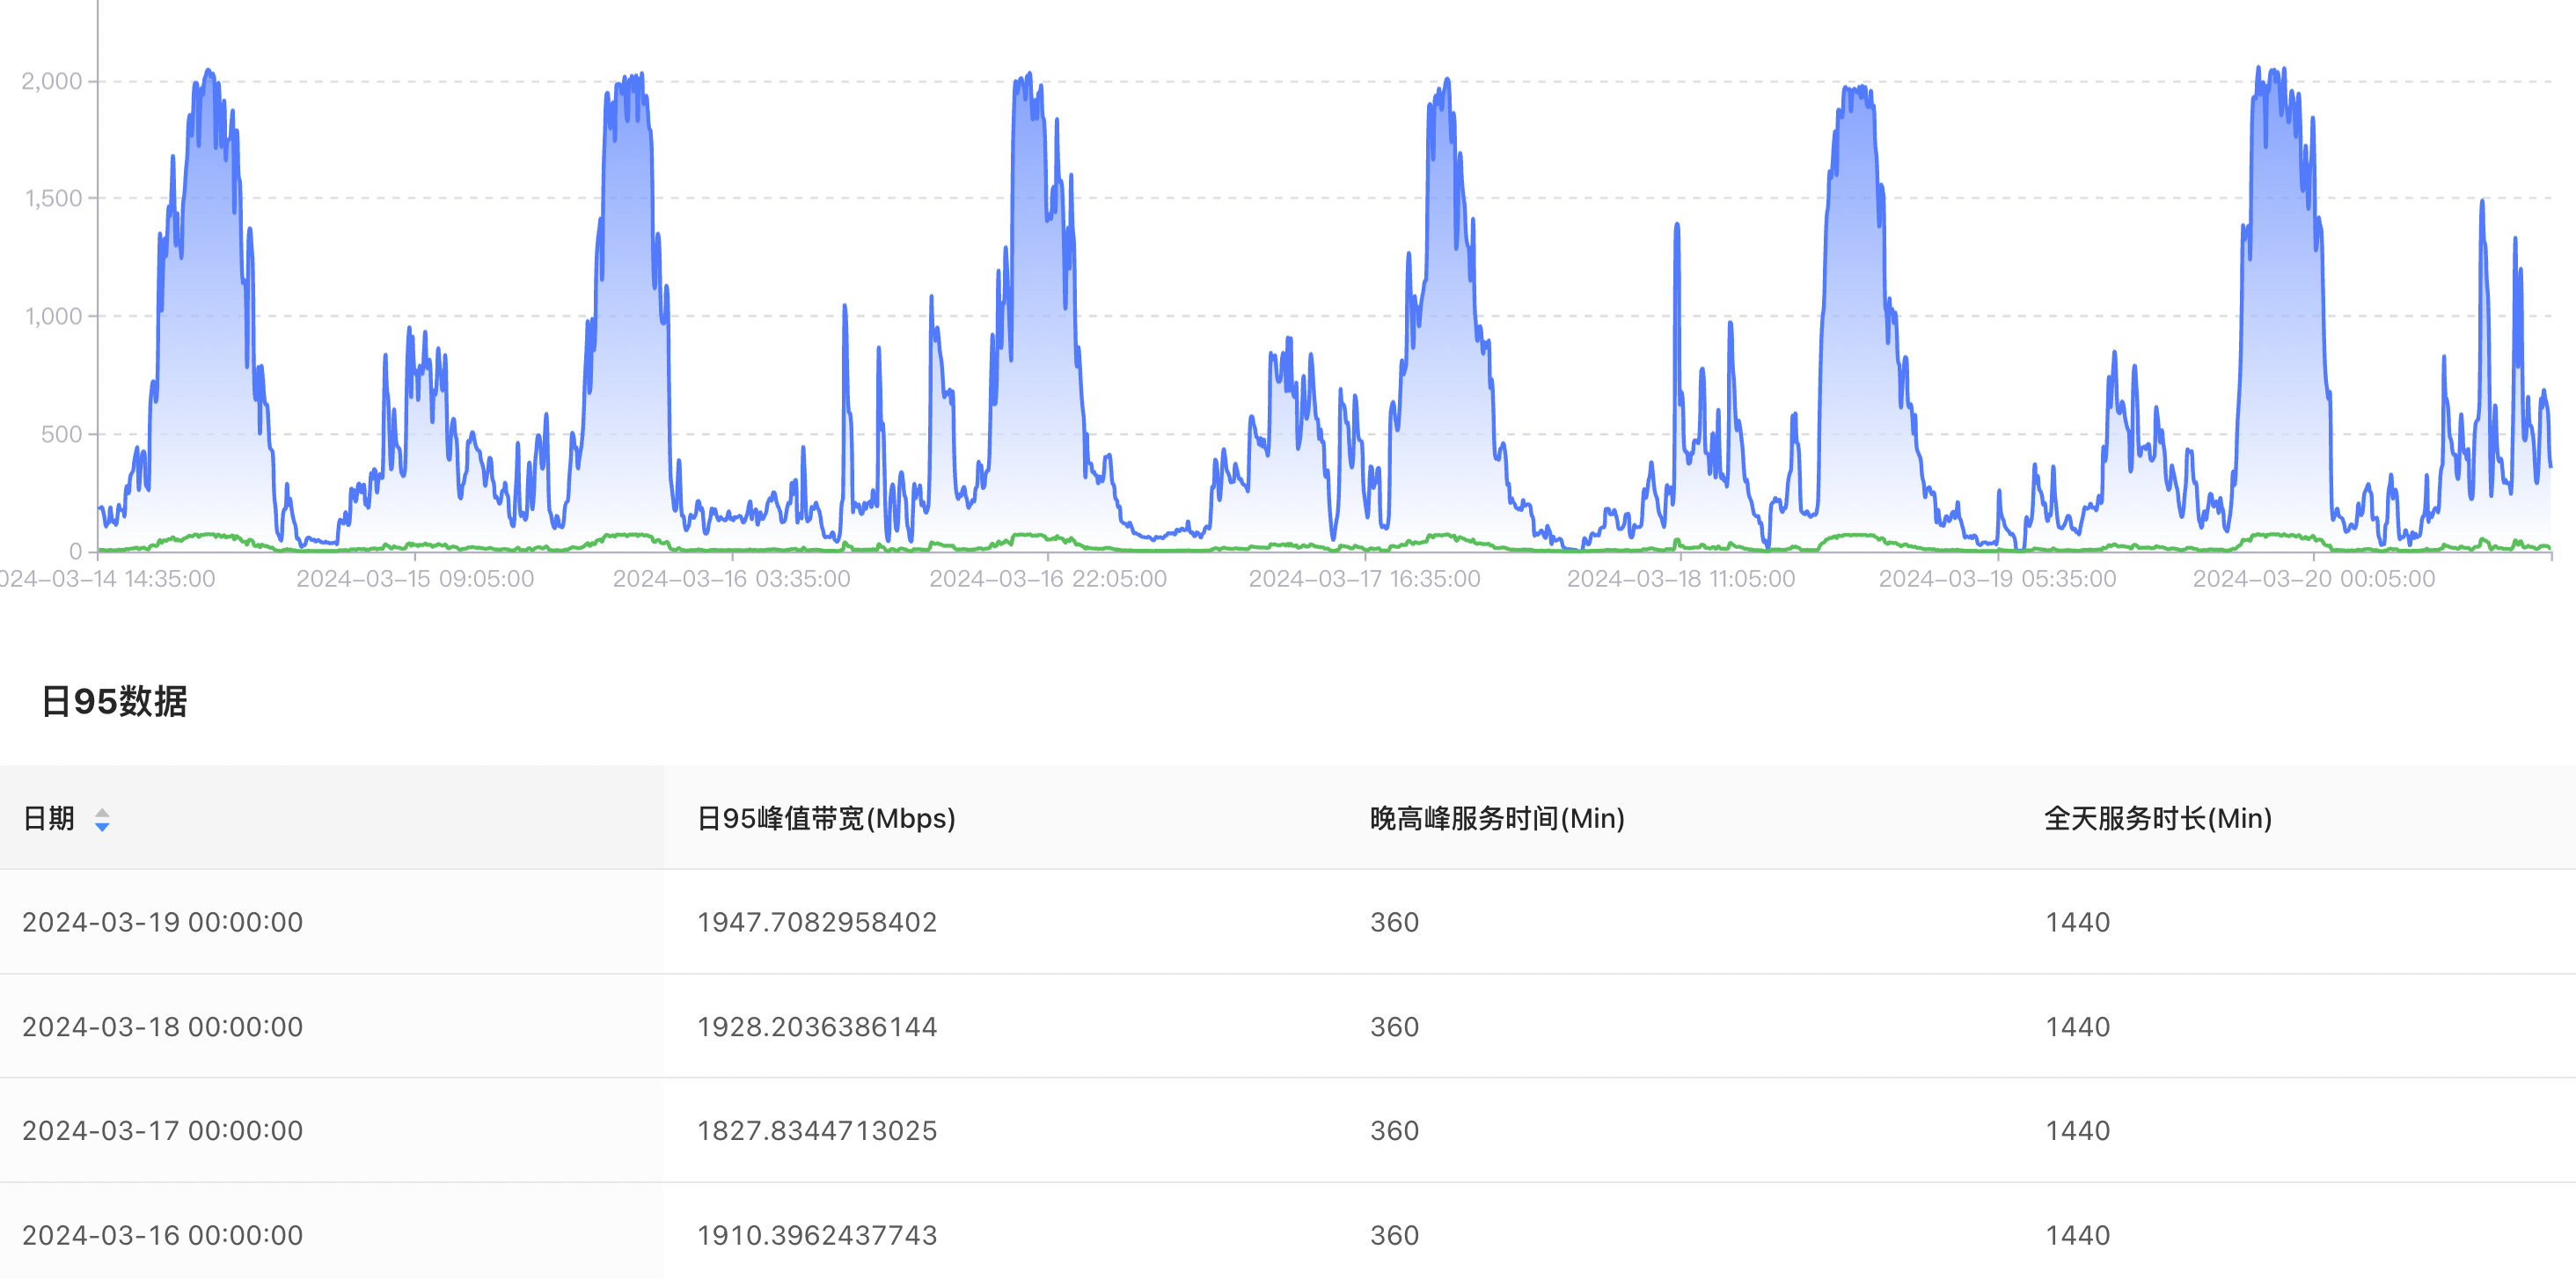Image resolution: width=2576 pixels, height=1279 pixels.
Task: Click x-axis label 2024-03-16 03:35:00
Action: point(732,579)
